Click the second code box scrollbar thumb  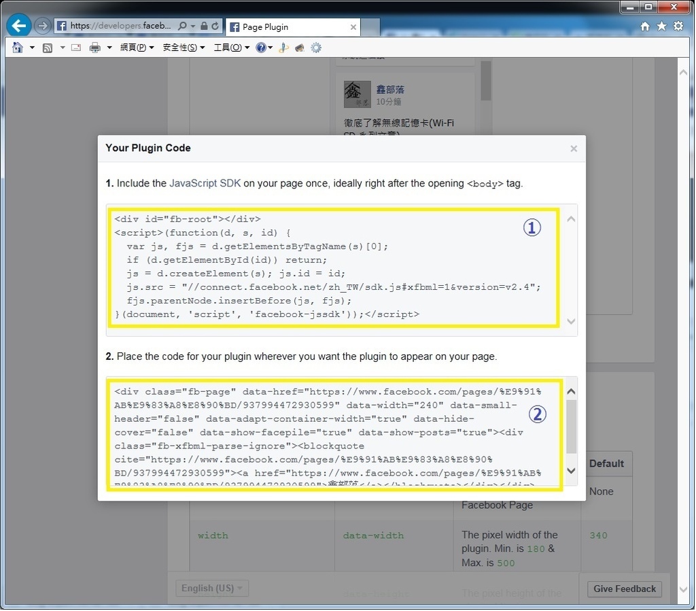point(571,427)
